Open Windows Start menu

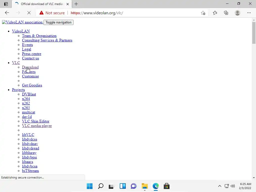[90, 186]
